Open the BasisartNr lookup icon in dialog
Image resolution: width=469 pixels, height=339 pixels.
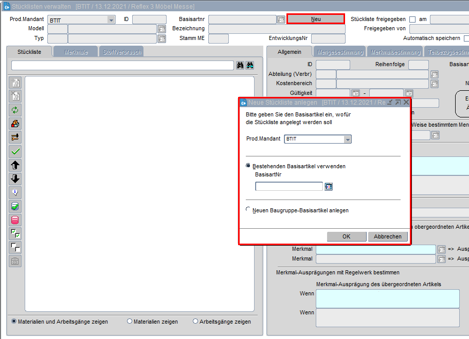pos(329,186)
